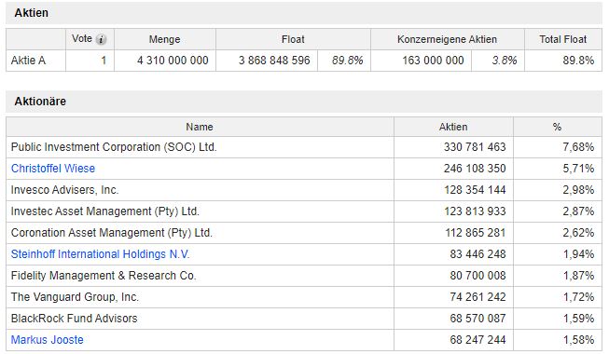
Task: Open the Markus Jooste link
Action: (x=47, y=340)
